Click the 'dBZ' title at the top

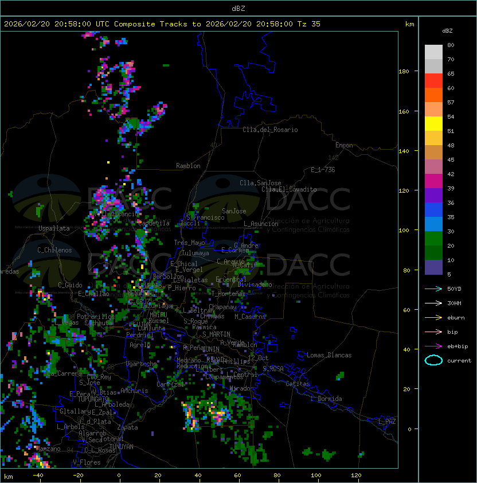(238, 9)
